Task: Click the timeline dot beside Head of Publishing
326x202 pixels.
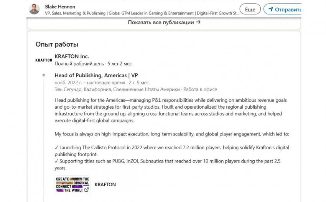Action: [x=44, y=75]
